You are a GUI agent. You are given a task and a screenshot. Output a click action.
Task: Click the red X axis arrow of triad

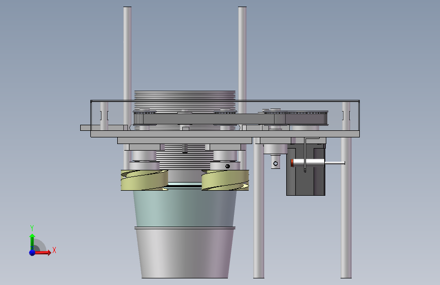pyautogui.click(x=43, y=253)
